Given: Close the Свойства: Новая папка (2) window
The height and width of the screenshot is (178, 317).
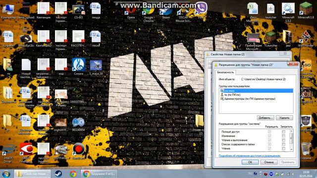Looking at the screenshot, I should point(285,53).
